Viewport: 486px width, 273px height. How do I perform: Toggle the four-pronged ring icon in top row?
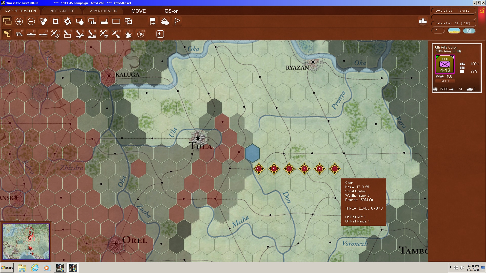55,21
